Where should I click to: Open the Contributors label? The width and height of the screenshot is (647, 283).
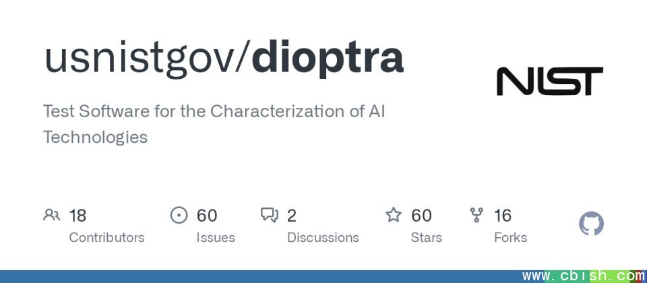(106, 238)
